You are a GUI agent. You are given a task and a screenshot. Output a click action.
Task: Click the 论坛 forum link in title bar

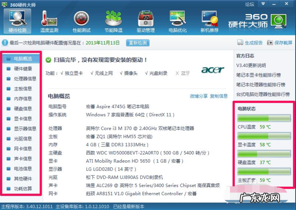point(249,4)
